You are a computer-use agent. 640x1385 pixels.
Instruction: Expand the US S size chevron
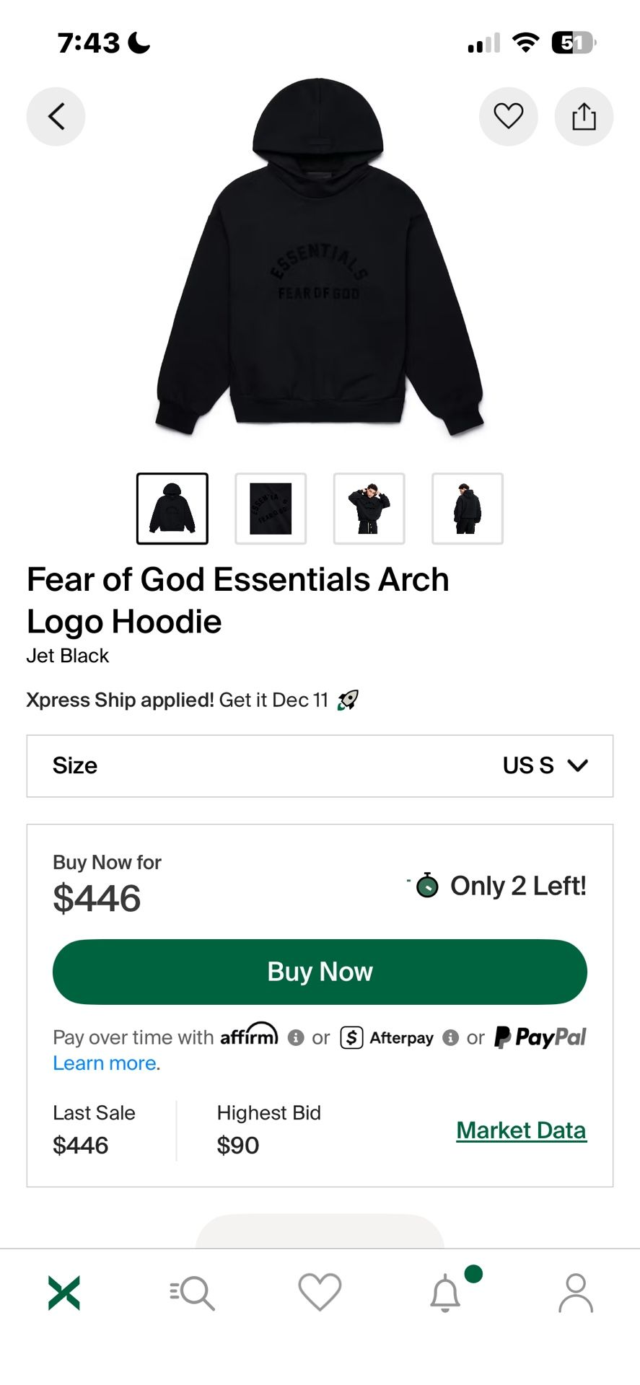tap(577, 766)
